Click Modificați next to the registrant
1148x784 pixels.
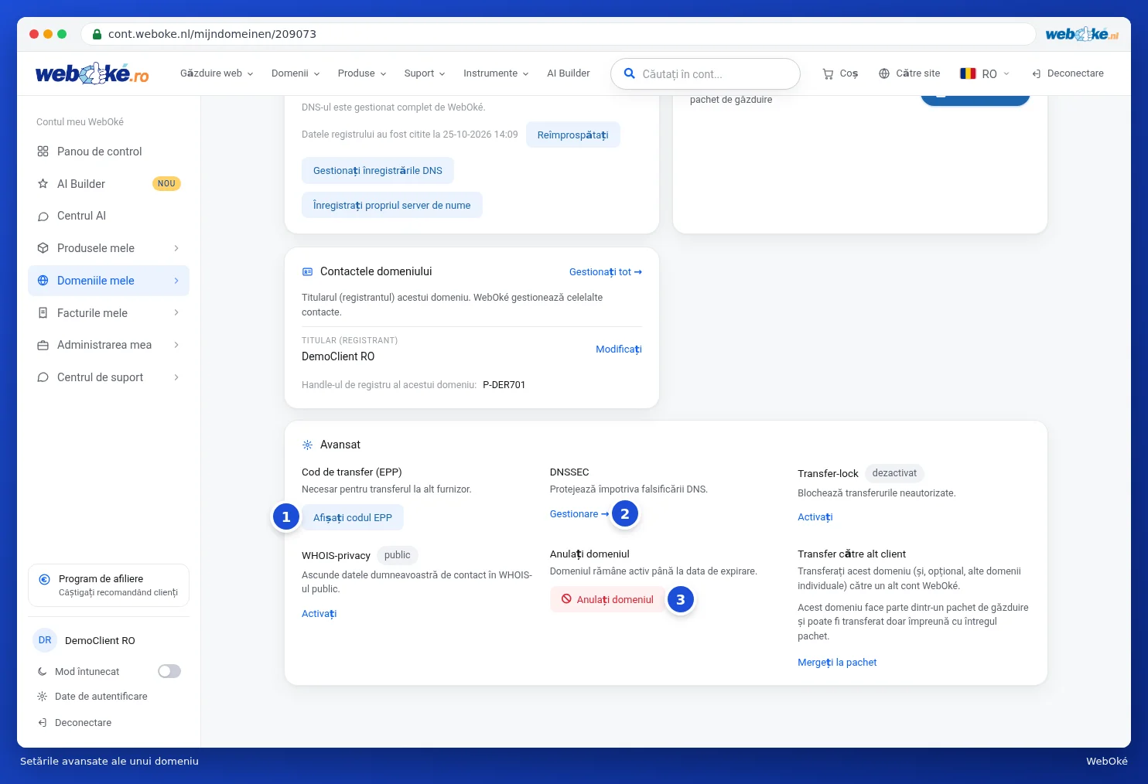pos(619,349)
